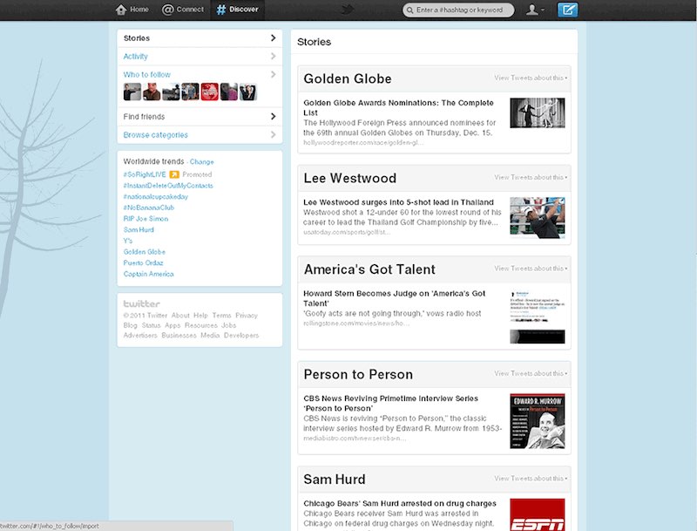Open Howard Stern Becomes Judge headline

pyautogui.click(x=395, y=298)
